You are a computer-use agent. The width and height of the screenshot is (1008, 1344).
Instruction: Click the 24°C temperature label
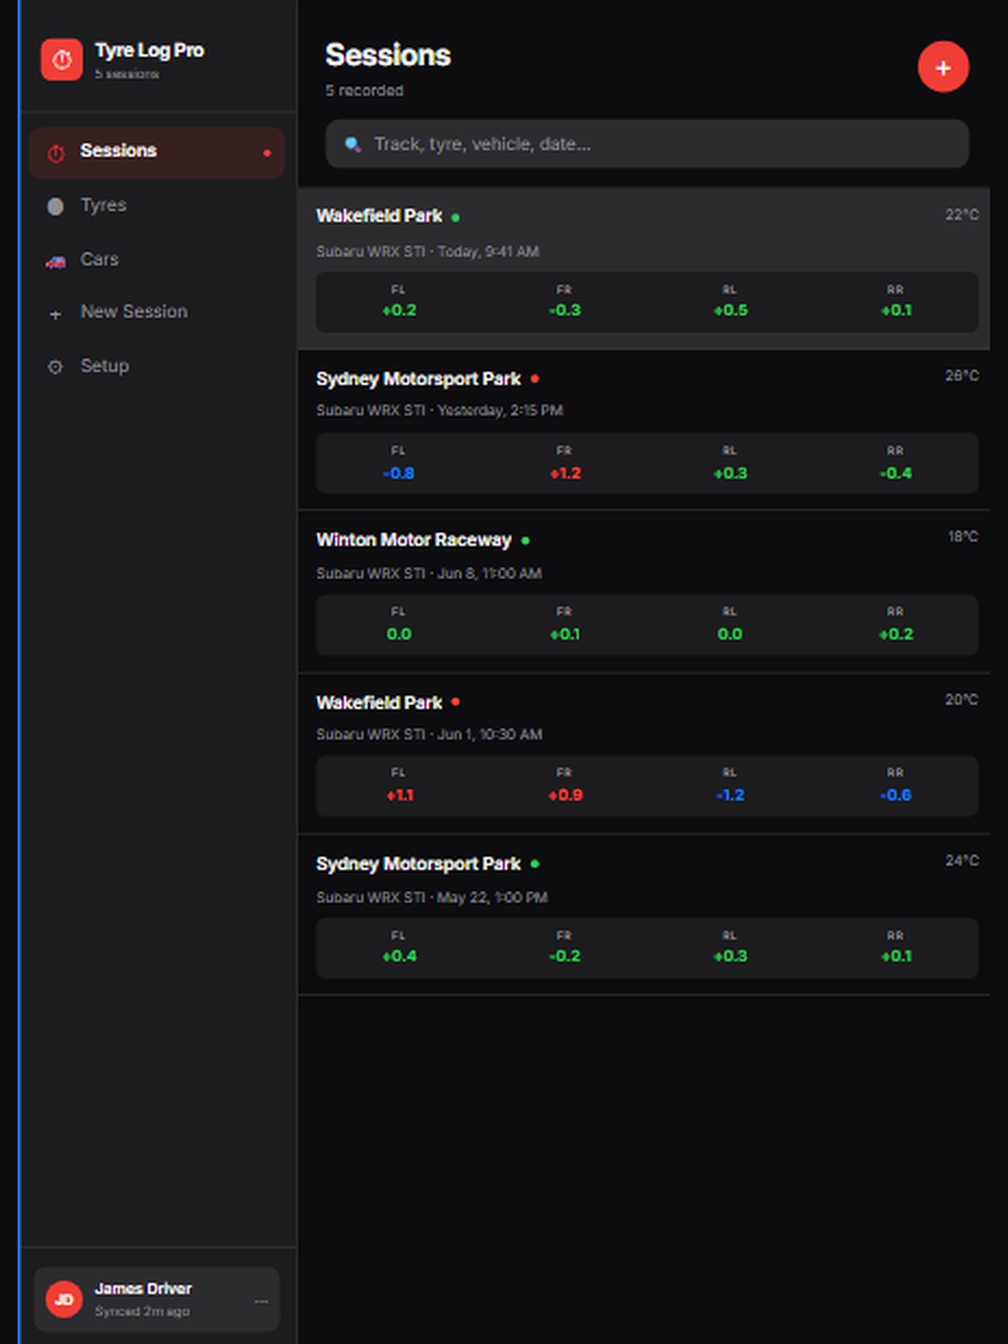[x=961, y=861]
